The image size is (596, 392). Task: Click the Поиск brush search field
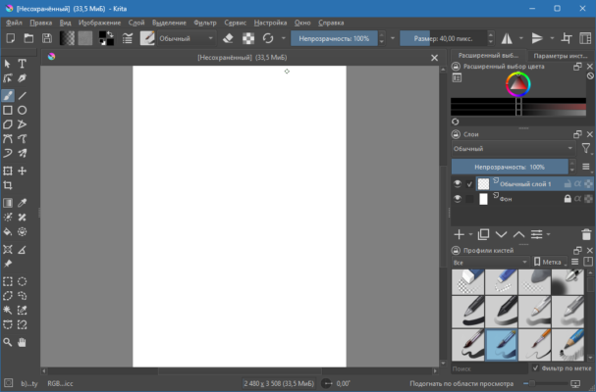click(x=490, y=368)
